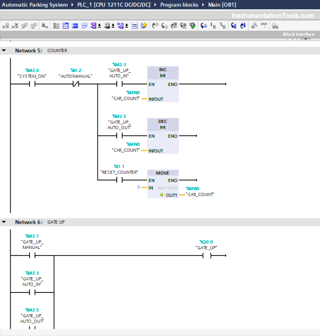The image size is (320, 336).
Task: Select the GATE_UP output coil %Q0.0
Action: click(207, 255)
